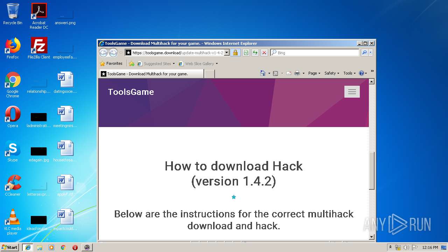Toggle the hamburger navigation menu

tap(352, 92)
